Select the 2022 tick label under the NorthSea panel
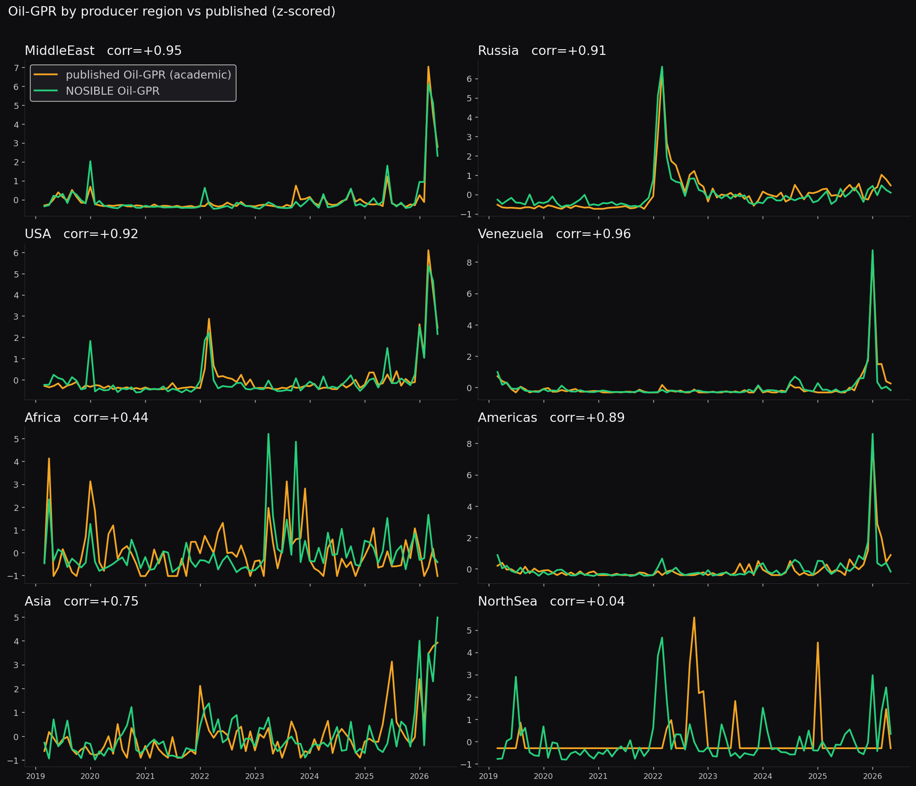The image size is (916, 786). [653, 776]
